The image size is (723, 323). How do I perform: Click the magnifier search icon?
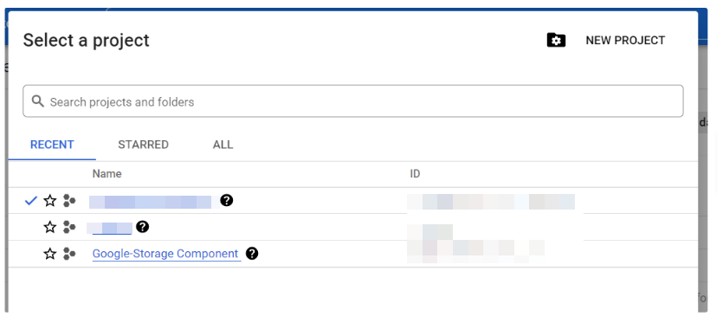click(x=38, y=101)
